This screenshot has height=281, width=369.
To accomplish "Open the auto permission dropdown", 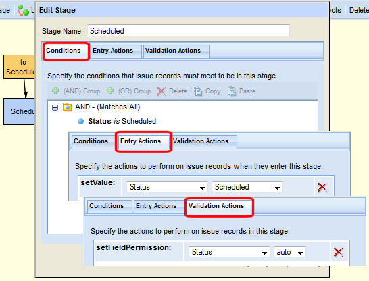I will (290, 252).
